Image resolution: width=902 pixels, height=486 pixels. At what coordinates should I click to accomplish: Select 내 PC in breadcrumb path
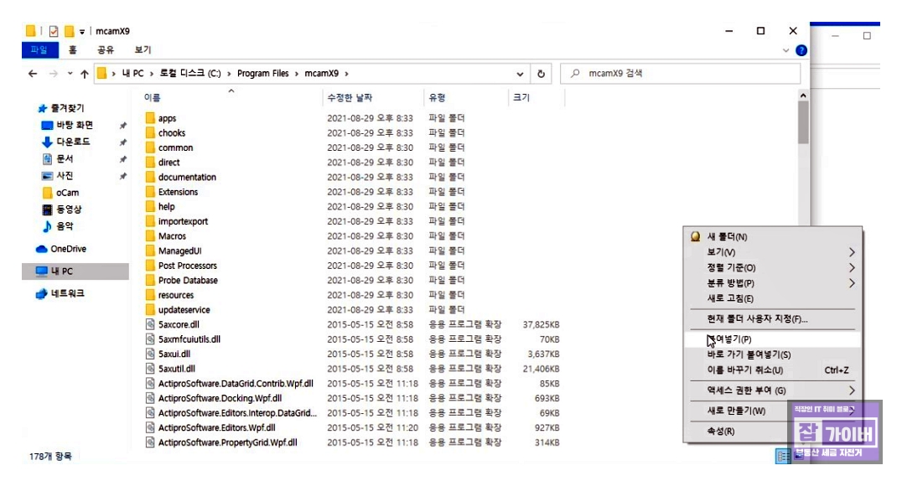point(132,74)
